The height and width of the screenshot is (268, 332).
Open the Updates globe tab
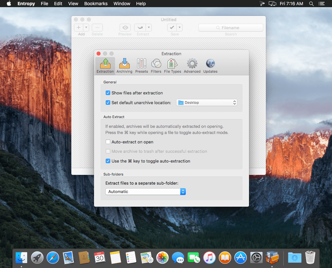pos(210,66)
